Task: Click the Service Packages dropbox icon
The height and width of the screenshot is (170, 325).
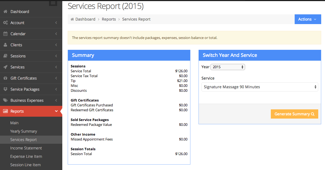Action: [x=5, y=89]
